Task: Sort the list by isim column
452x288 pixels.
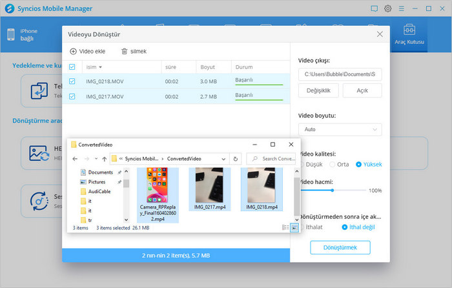Action: pyautogui.click(x=94, y=67)
